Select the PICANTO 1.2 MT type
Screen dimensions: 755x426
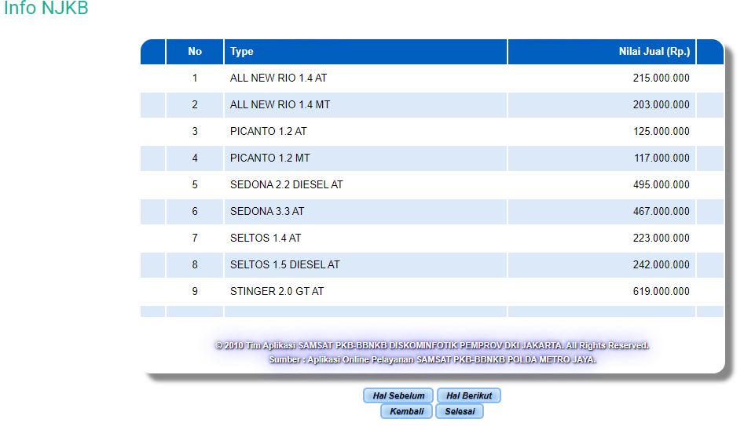(269, 158)
